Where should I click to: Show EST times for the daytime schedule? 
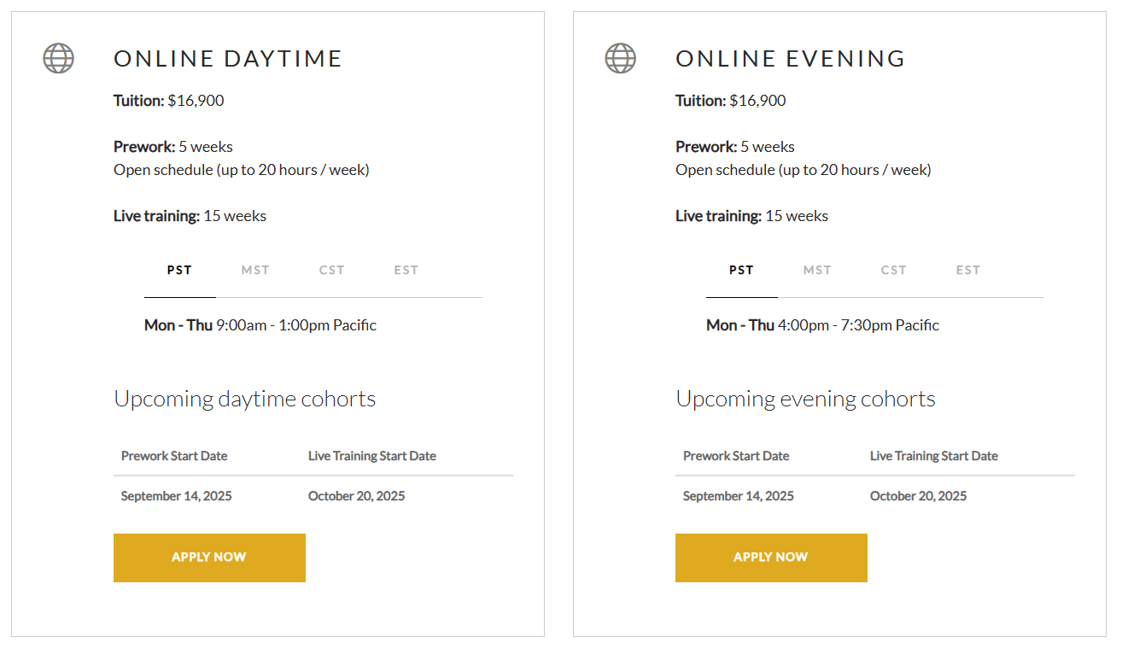tap(406, 271)
